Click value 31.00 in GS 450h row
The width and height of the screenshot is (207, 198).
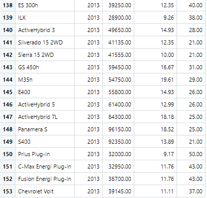tap(191, 67)
